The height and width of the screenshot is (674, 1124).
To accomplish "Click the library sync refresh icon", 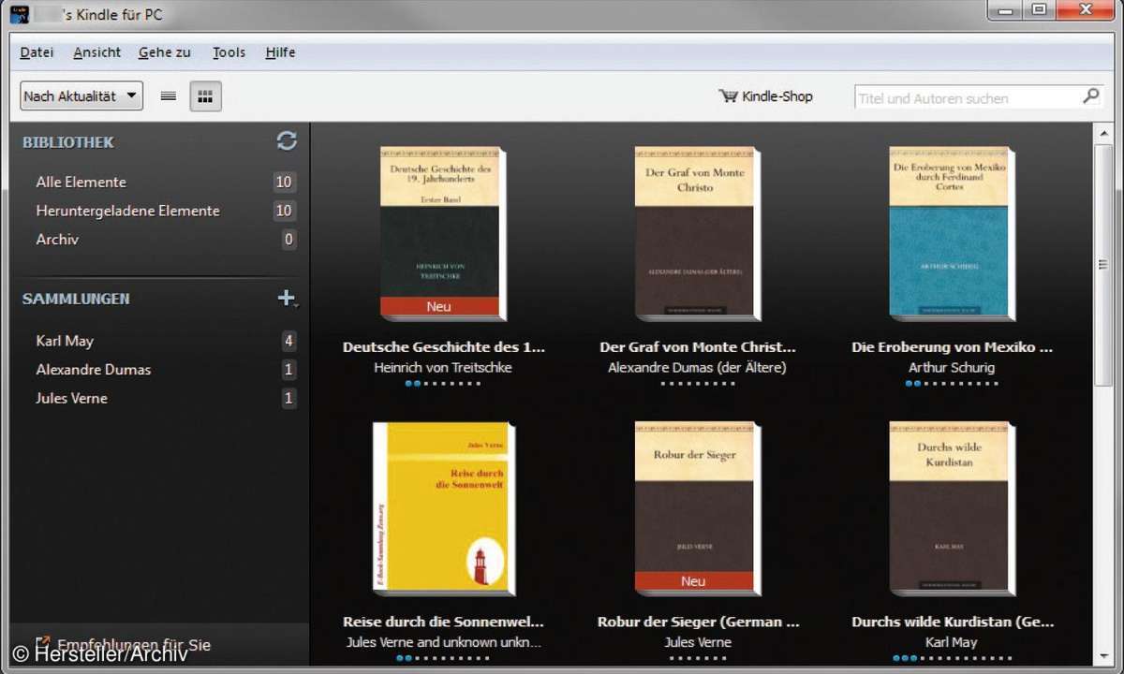I will click(x=287, y=140).
